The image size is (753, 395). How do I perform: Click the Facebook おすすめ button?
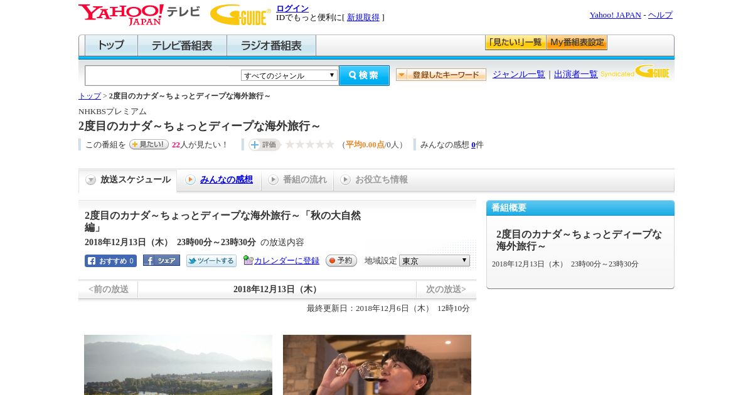[110, 261]
